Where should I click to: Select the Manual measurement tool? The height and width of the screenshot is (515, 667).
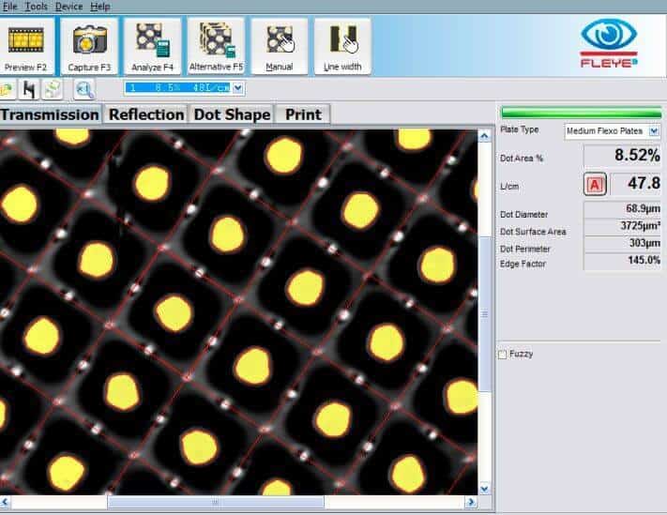click(279, 47)
